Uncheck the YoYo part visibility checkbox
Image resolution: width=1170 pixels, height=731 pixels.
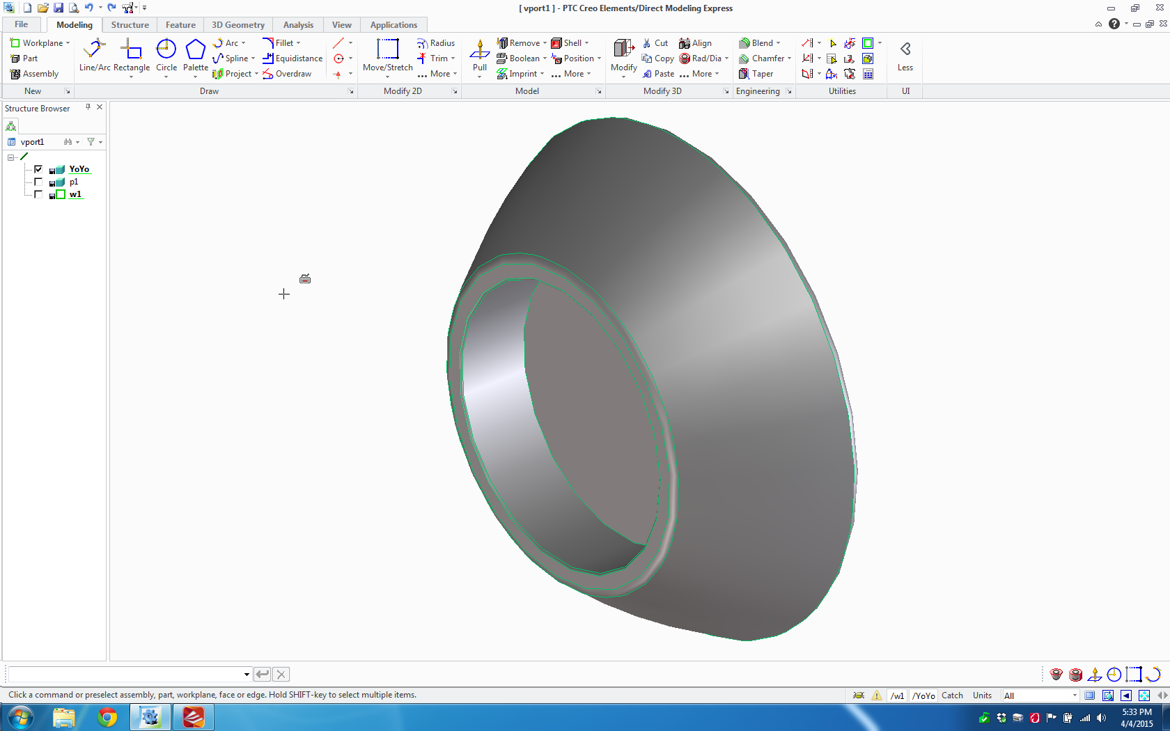[x=38, y=168]
